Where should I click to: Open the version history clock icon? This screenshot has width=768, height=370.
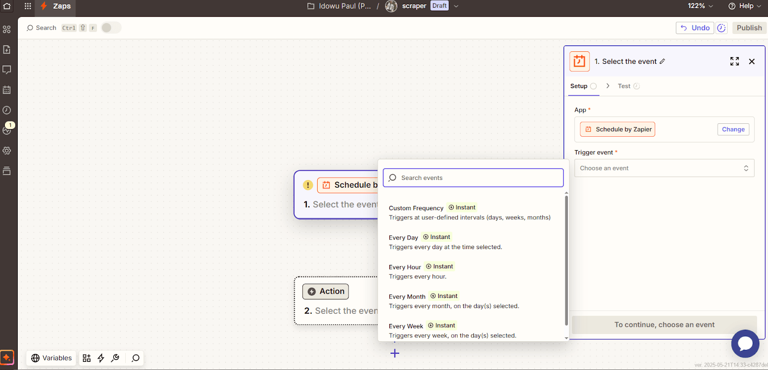point(721,28)
